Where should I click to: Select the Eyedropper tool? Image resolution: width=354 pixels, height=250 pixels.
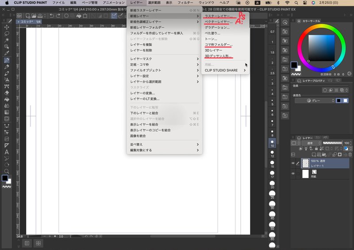(7, 53)
